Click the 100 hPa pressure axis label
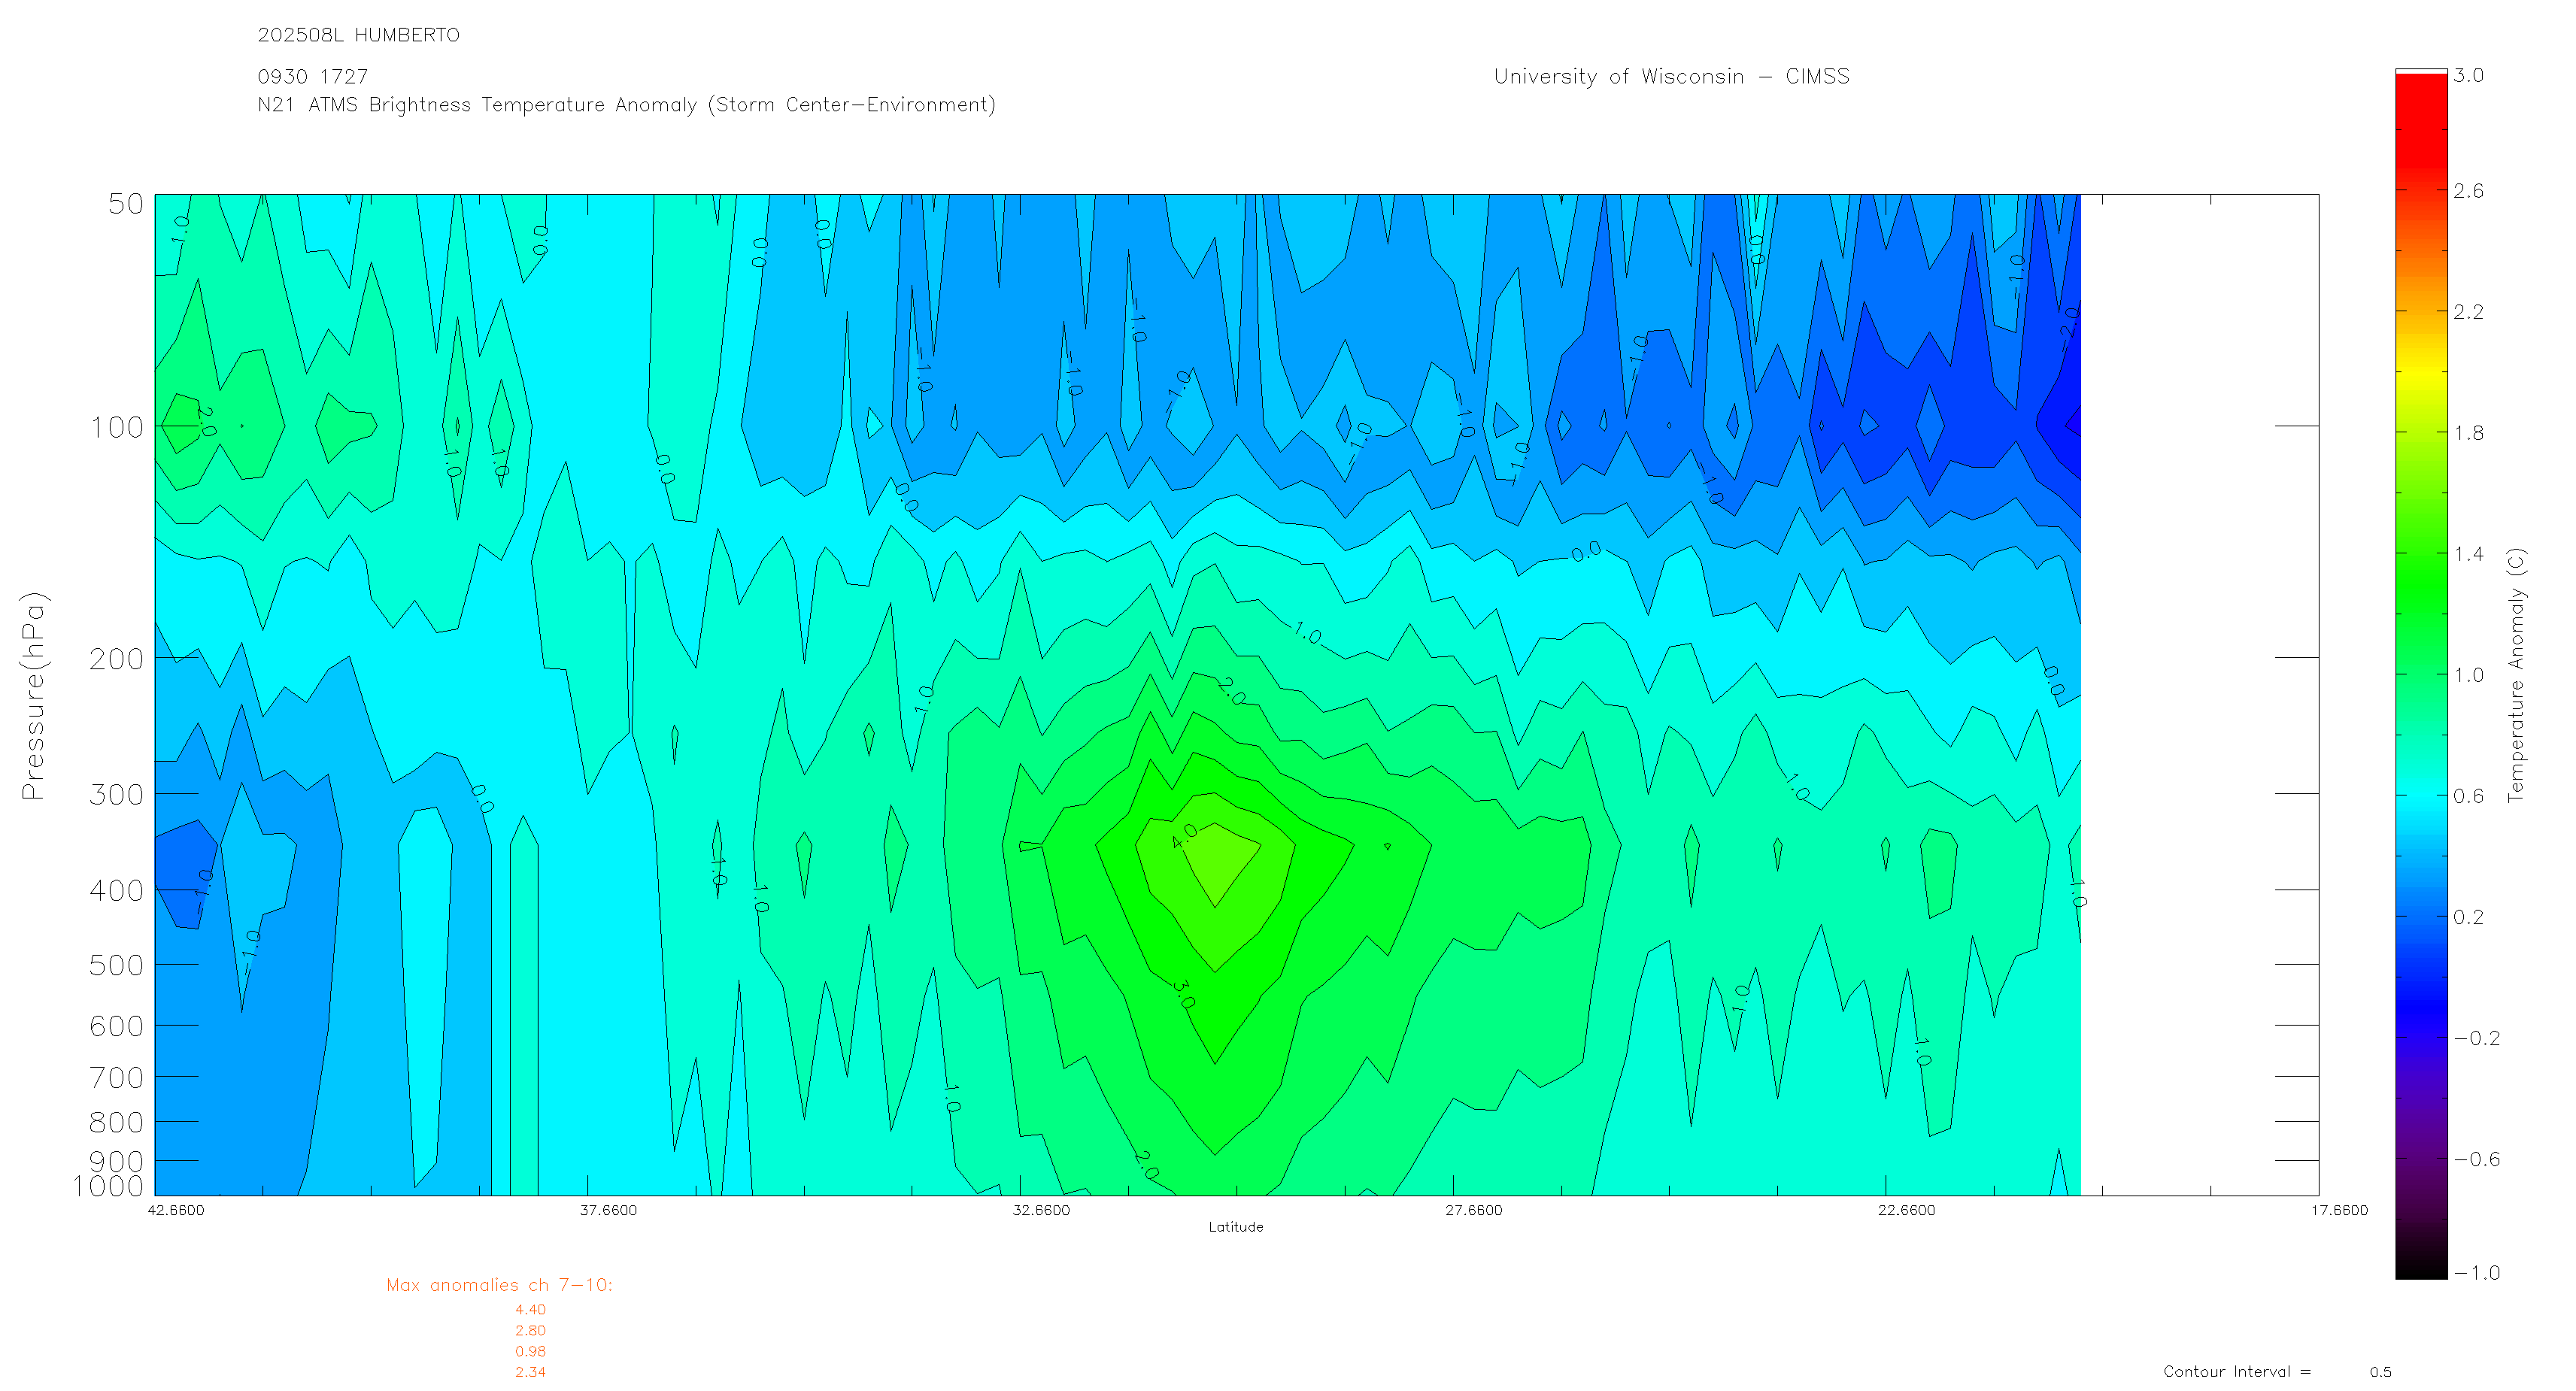This screenshot has width=2576, height=1391. pyautogui.click(x=117, y=428)
